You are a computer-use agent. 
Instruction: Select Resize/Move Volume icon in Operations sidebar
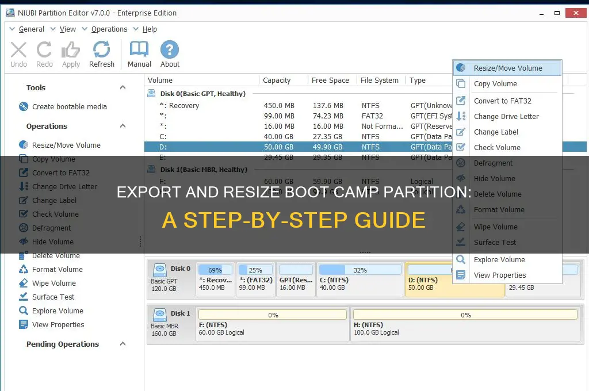click(23, 145)
